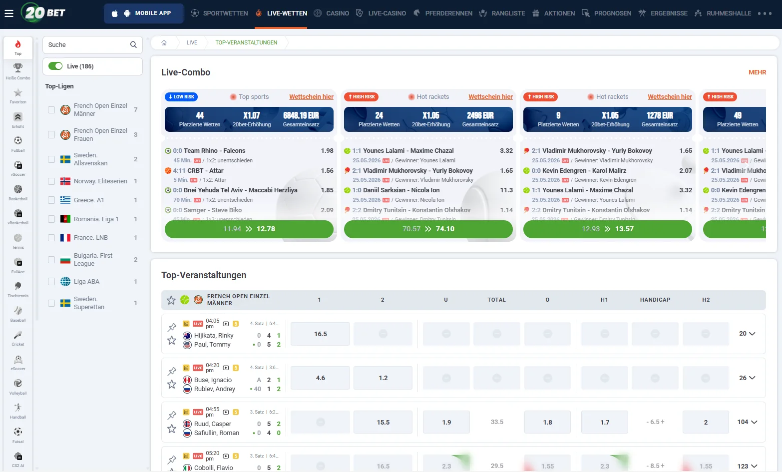The image size is (782, 472).
Task: Select Baseball sport icon
Action: pos(18,314)
